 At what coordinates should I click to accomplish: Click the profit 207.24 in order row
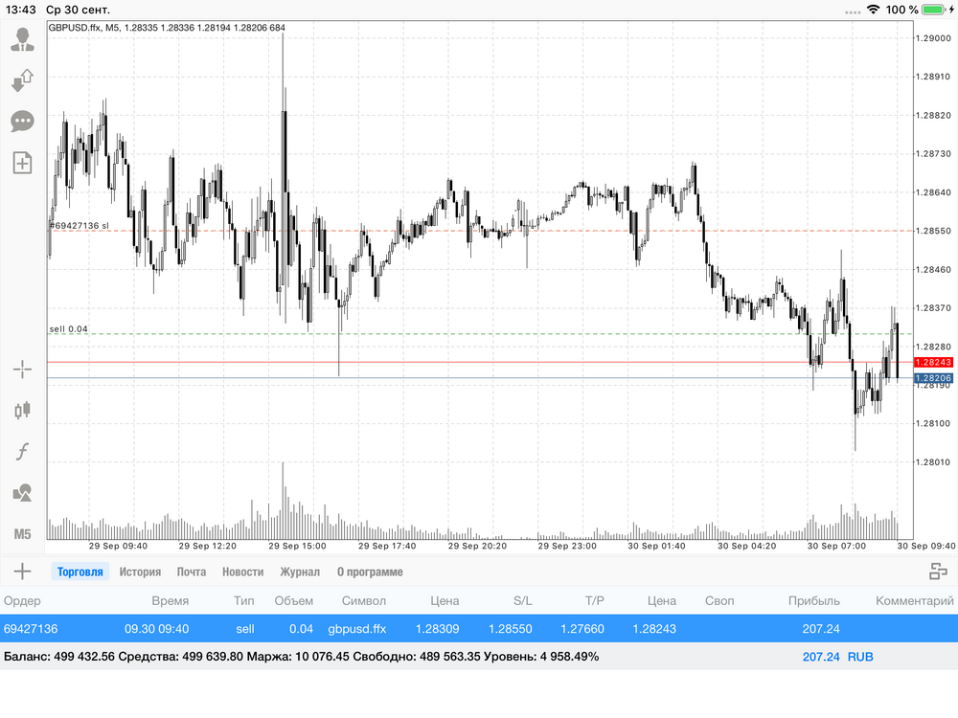[x=821, y=629]
